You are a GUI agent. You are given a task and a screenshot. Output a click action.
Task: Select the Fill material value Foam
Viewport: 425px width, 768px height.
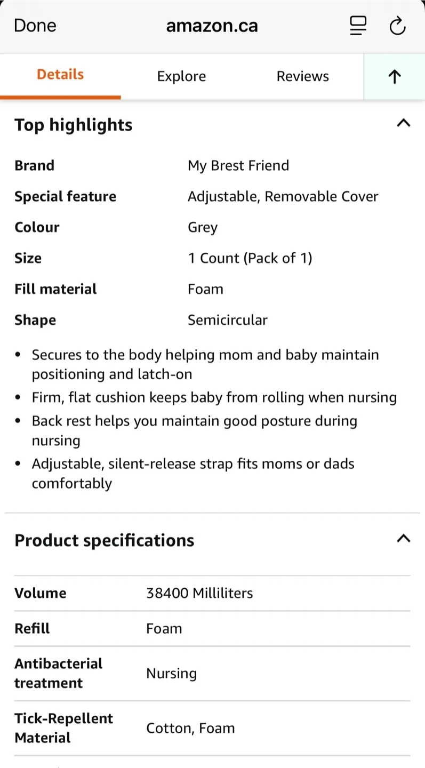205,289
